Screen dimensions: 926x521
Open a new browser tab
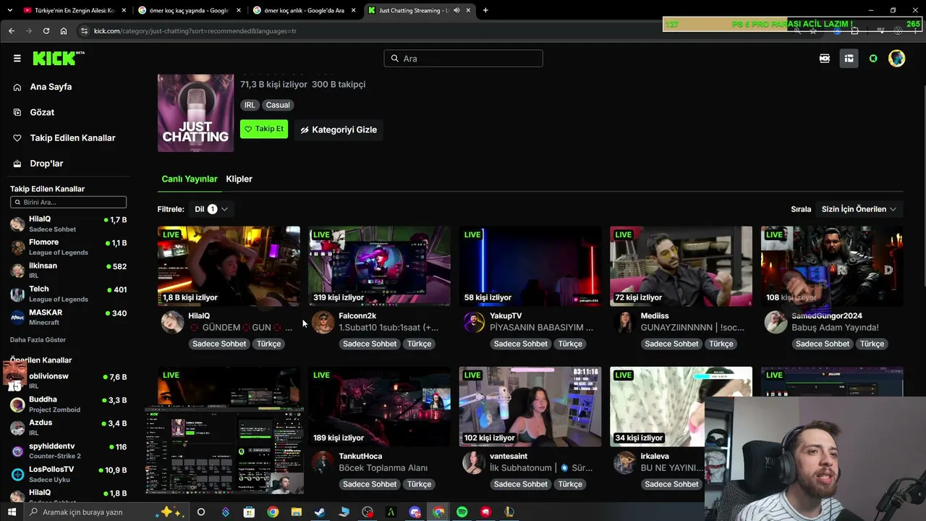click(485, 10)
